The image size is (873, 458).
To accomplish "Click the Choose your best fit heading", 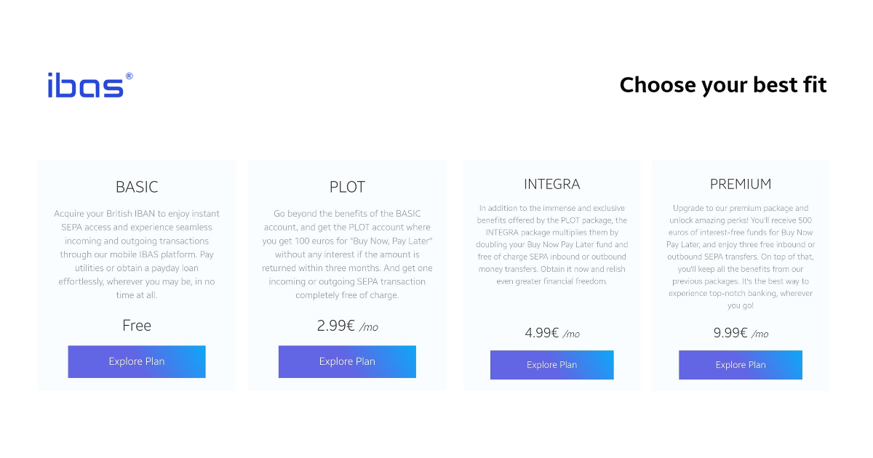I will coord(723,85).
